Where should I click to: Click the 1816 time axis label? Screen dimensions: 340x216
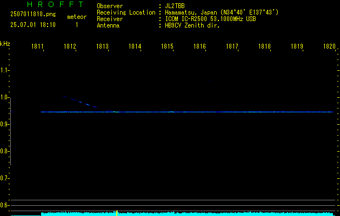[199, 46]
